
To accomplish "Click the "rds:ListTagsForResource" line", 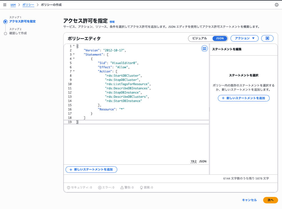I will point(128,84).
